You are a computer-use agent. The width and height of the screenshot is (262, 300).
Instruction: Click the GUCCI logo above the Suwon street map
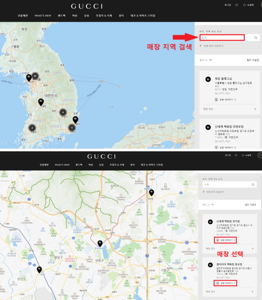pyautogui.click(x=102, y=157)
